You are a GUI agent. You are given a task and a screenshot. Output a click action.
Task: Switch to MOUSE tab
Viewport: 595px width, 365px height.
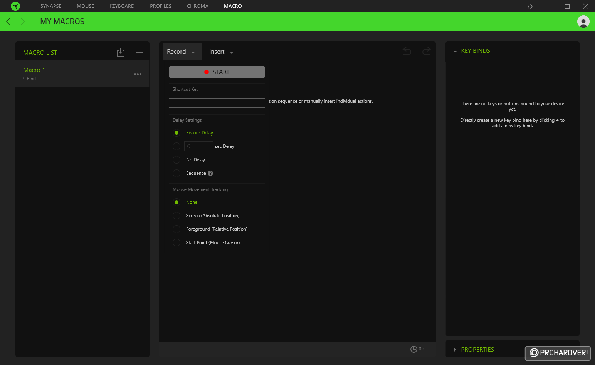pyautogui.click(x=86, y=6)
